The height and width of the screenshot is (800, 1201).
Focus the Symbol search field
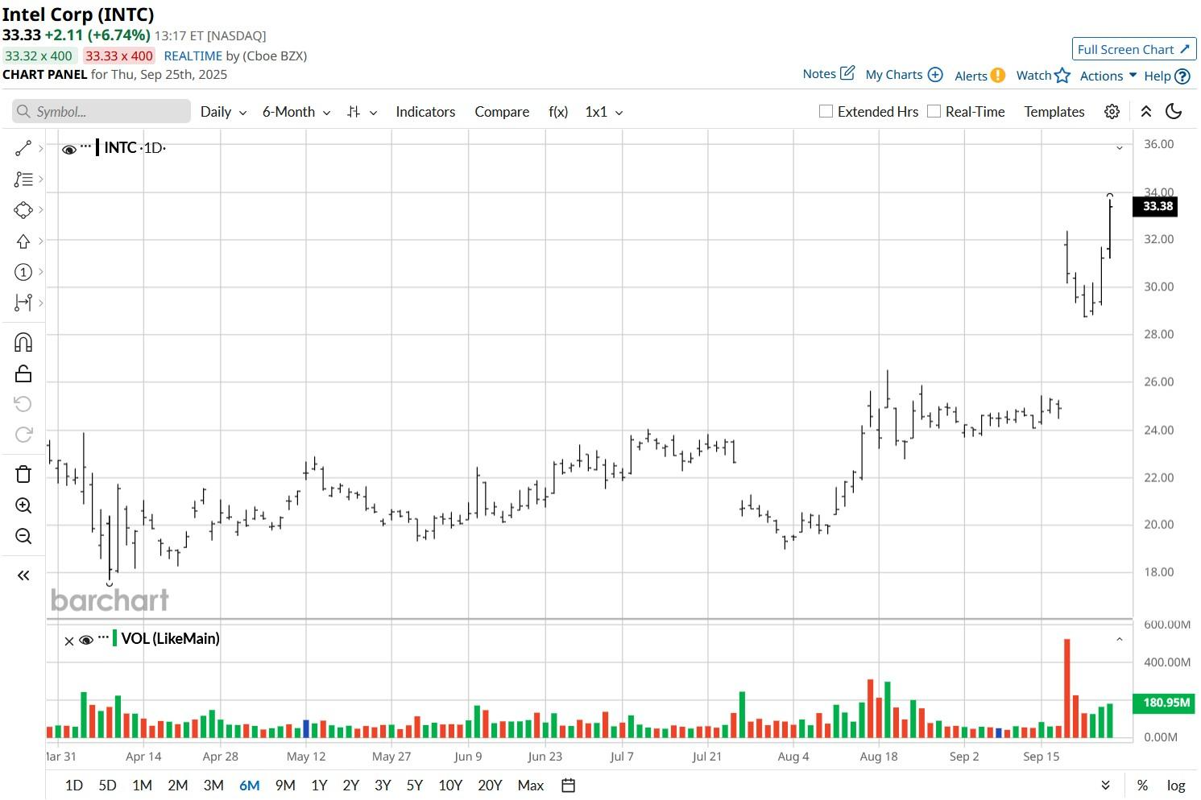(101, 112)
